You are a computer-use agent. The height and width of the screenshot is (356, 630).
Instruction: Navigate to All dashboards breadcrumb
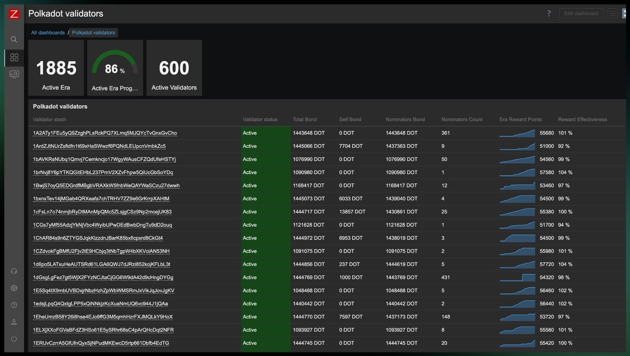click(x=48, y=33)
